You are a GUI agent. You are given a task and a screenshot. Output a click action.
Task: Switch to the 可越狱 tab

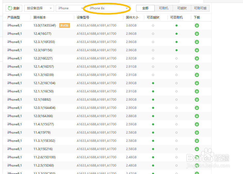[182, 8]
